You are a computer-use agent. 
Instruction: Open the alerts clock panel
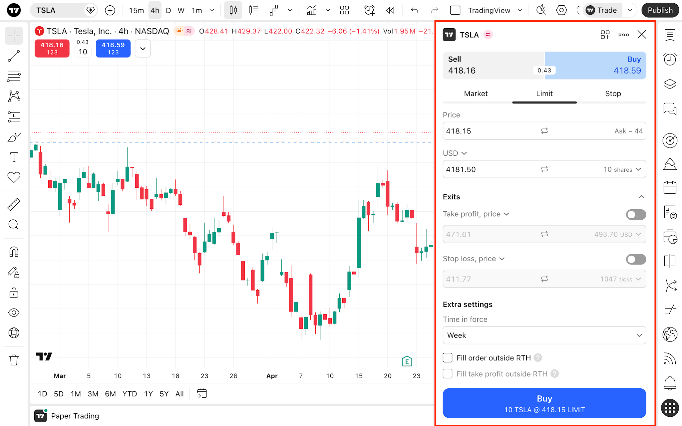670,59
